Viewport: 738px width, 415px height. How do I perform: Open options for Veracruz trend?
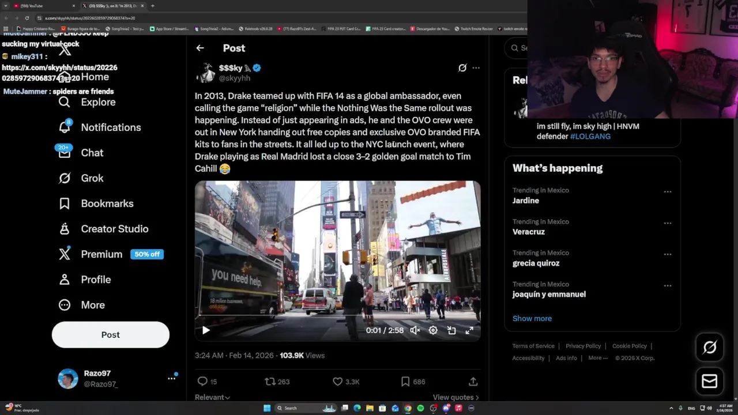click(668, 223)
